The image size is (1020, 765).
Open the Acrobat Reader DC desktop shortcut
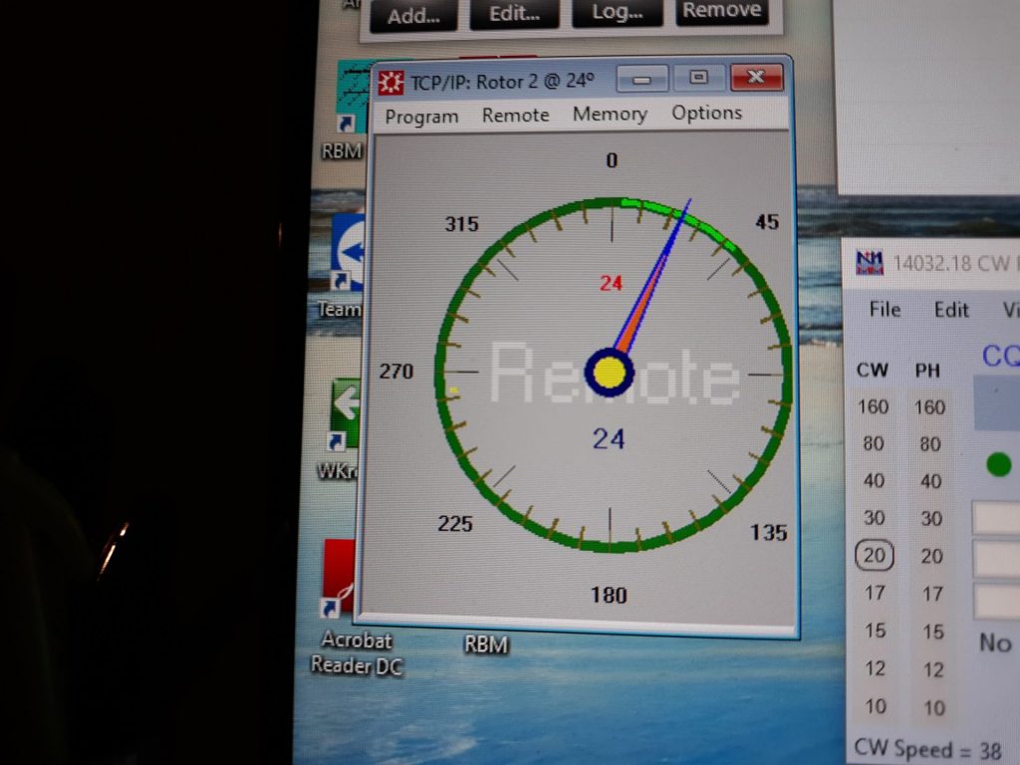pos(339,578)
